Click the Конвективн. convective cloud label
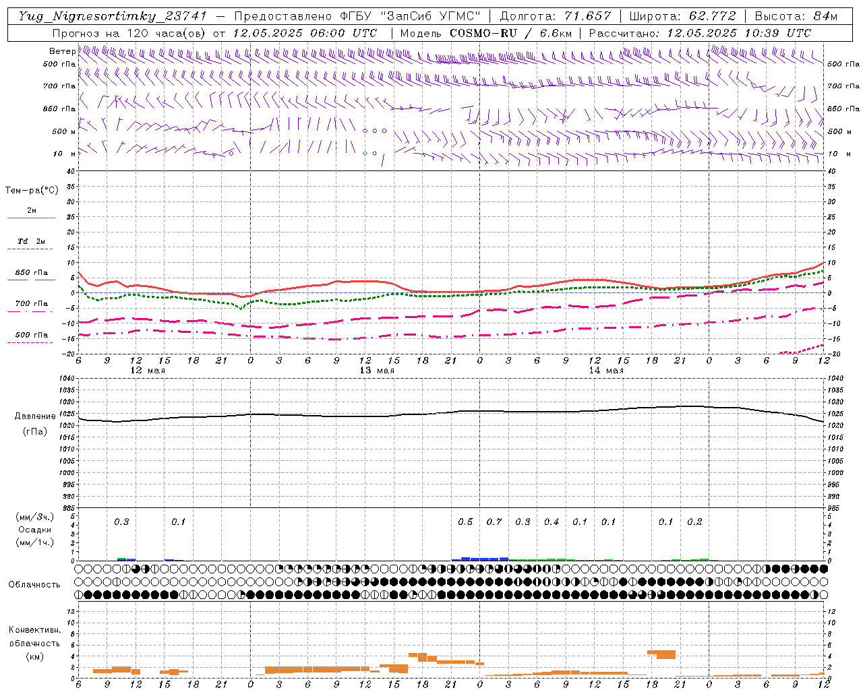The width and height of the screenshot is (863, 690). point(34,630)
